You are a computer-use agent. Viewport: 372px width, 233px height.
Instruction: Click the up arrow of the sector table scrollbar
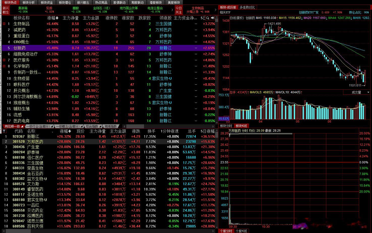click(x=217, y=17)
